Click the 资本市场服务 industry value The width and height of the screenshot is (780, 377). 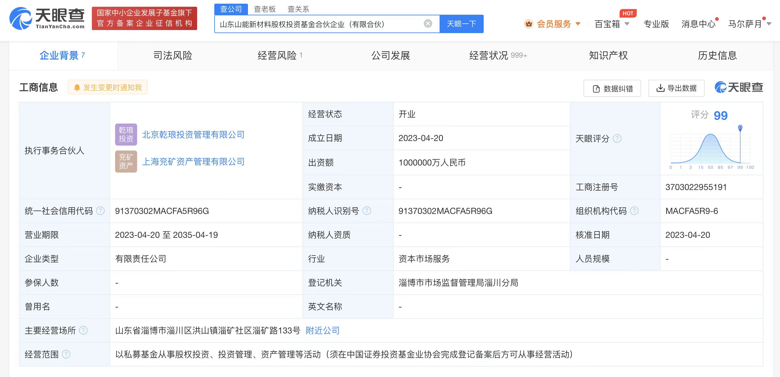[x=424, y=259]
